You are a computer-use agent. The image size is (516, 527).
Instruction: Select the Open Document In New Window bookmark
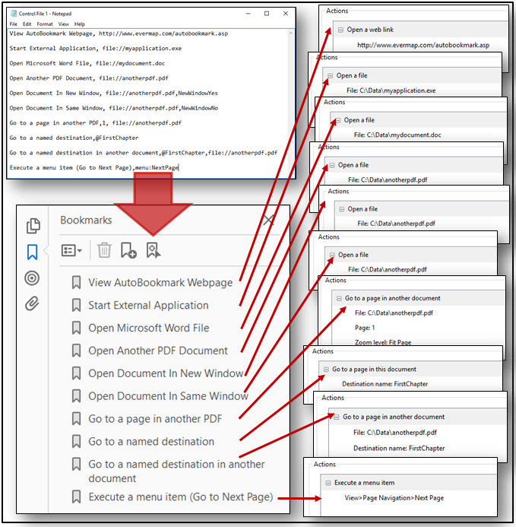point(166,373)
